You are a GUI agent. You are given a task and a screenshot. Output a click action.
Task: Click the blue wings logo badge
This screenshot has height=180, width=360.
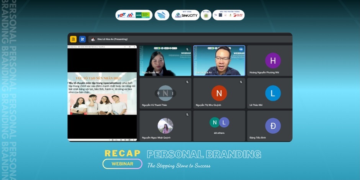click(162, 15)
